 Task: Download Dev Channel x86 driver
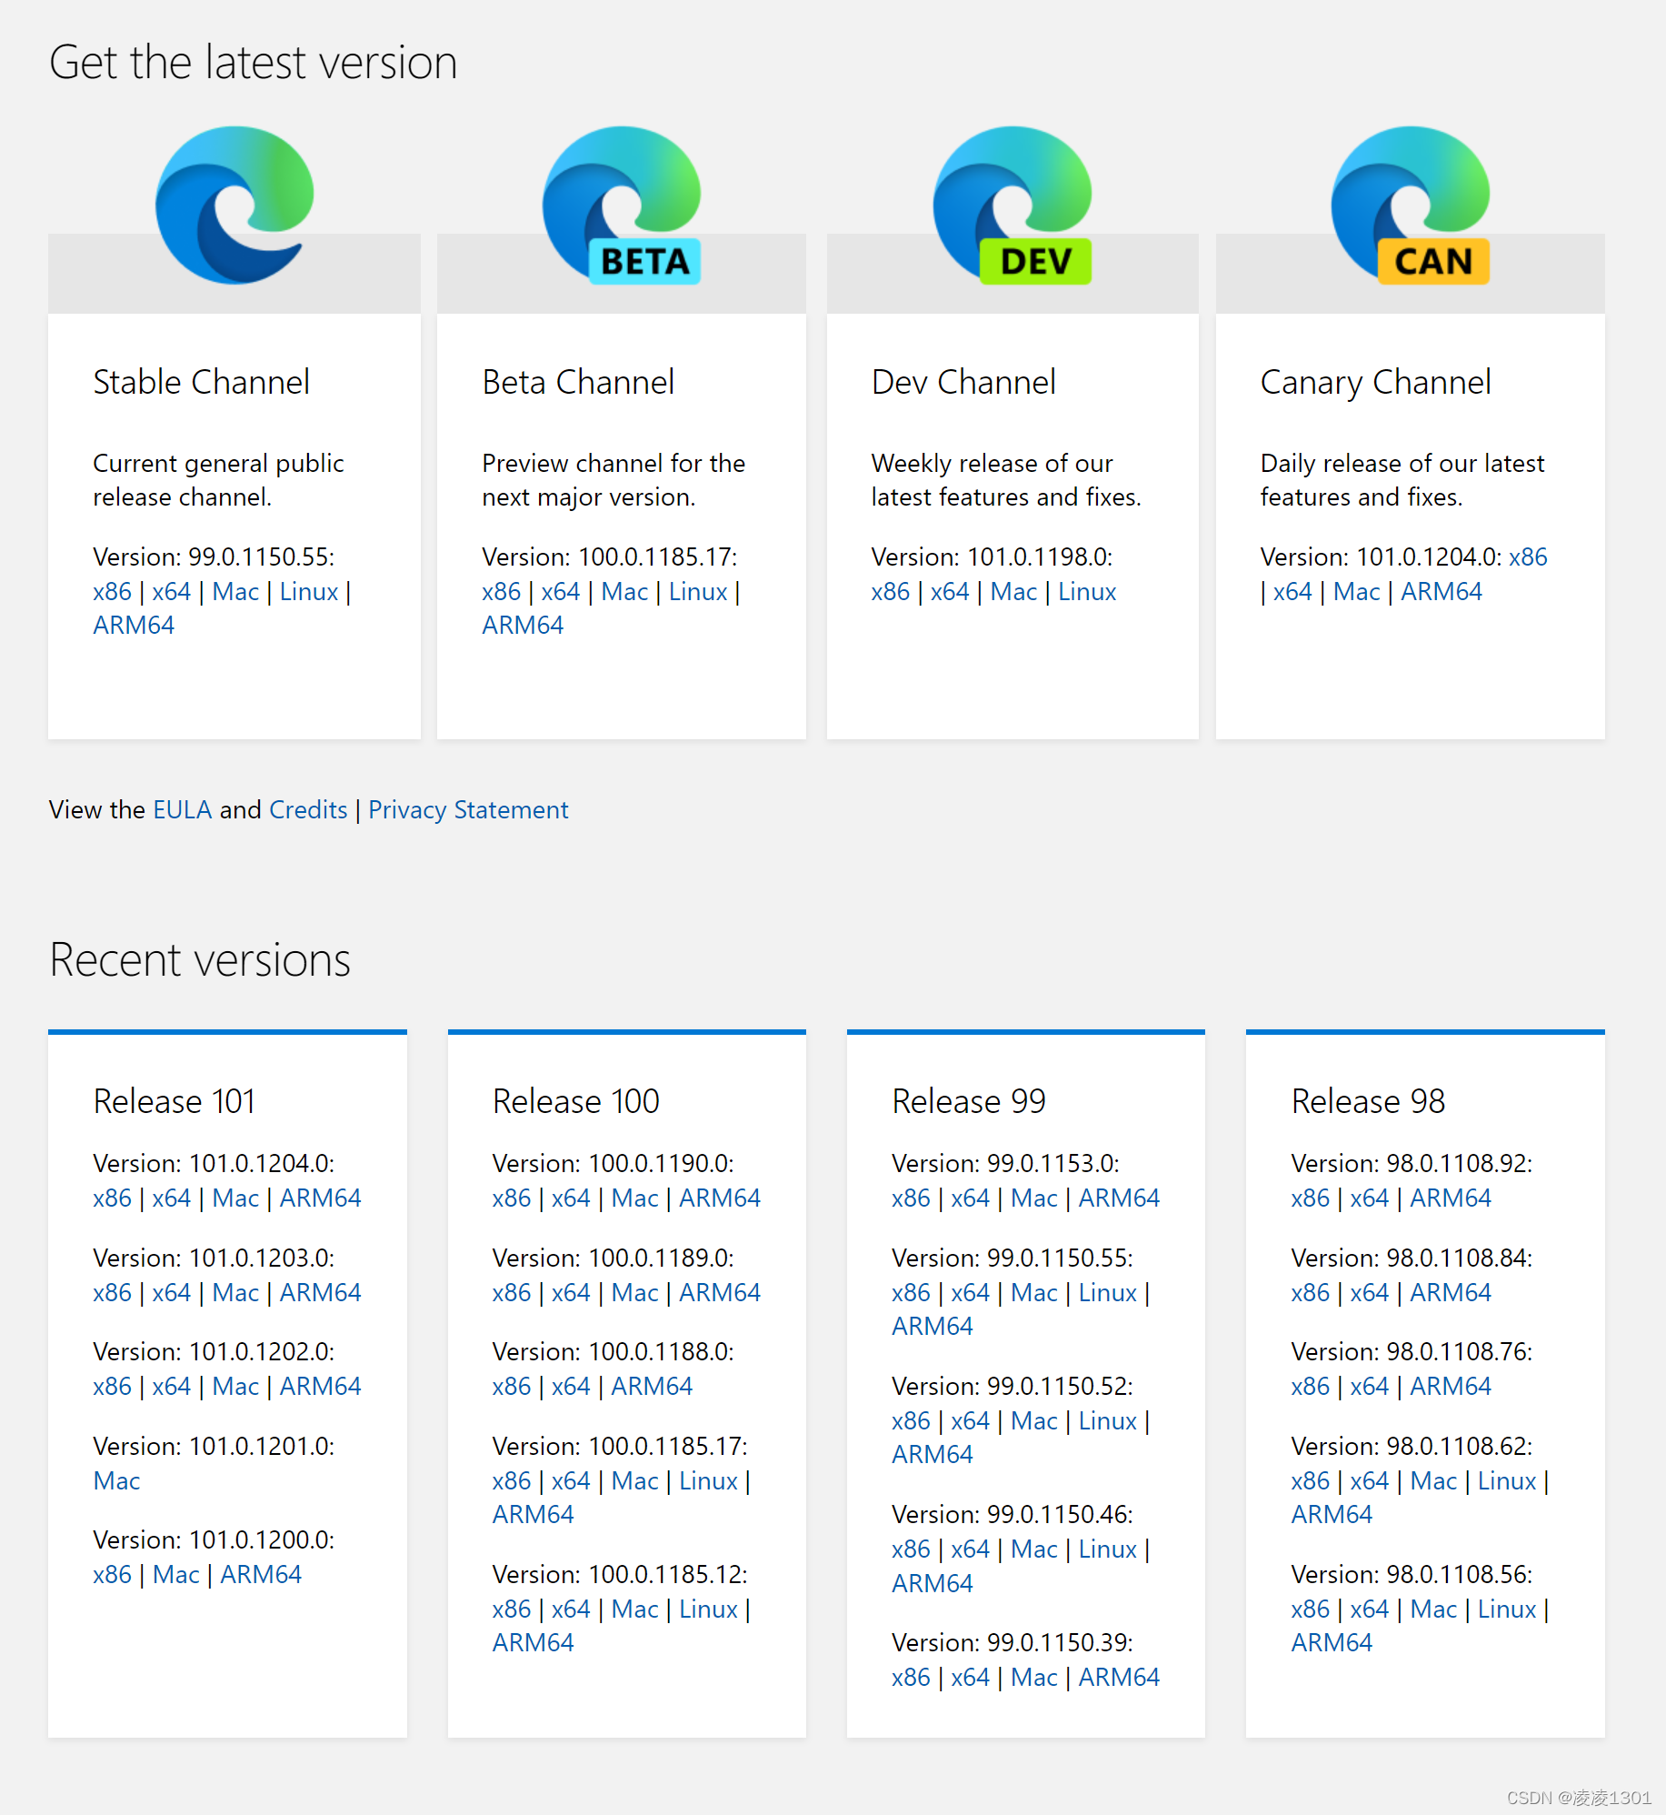tap(890, 591)
